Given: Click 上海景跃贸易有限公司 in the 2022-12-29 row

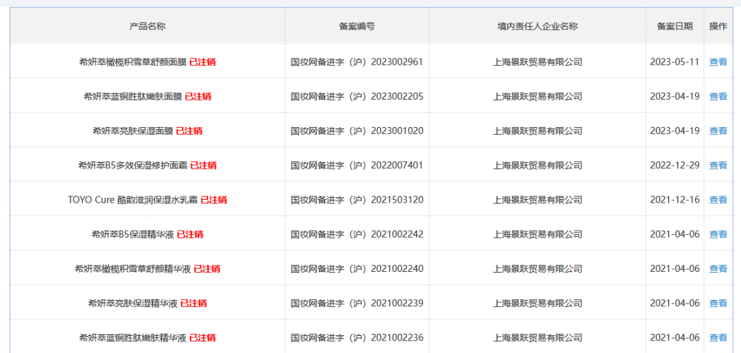Looking at the screenshot, I should click(537, 166).
